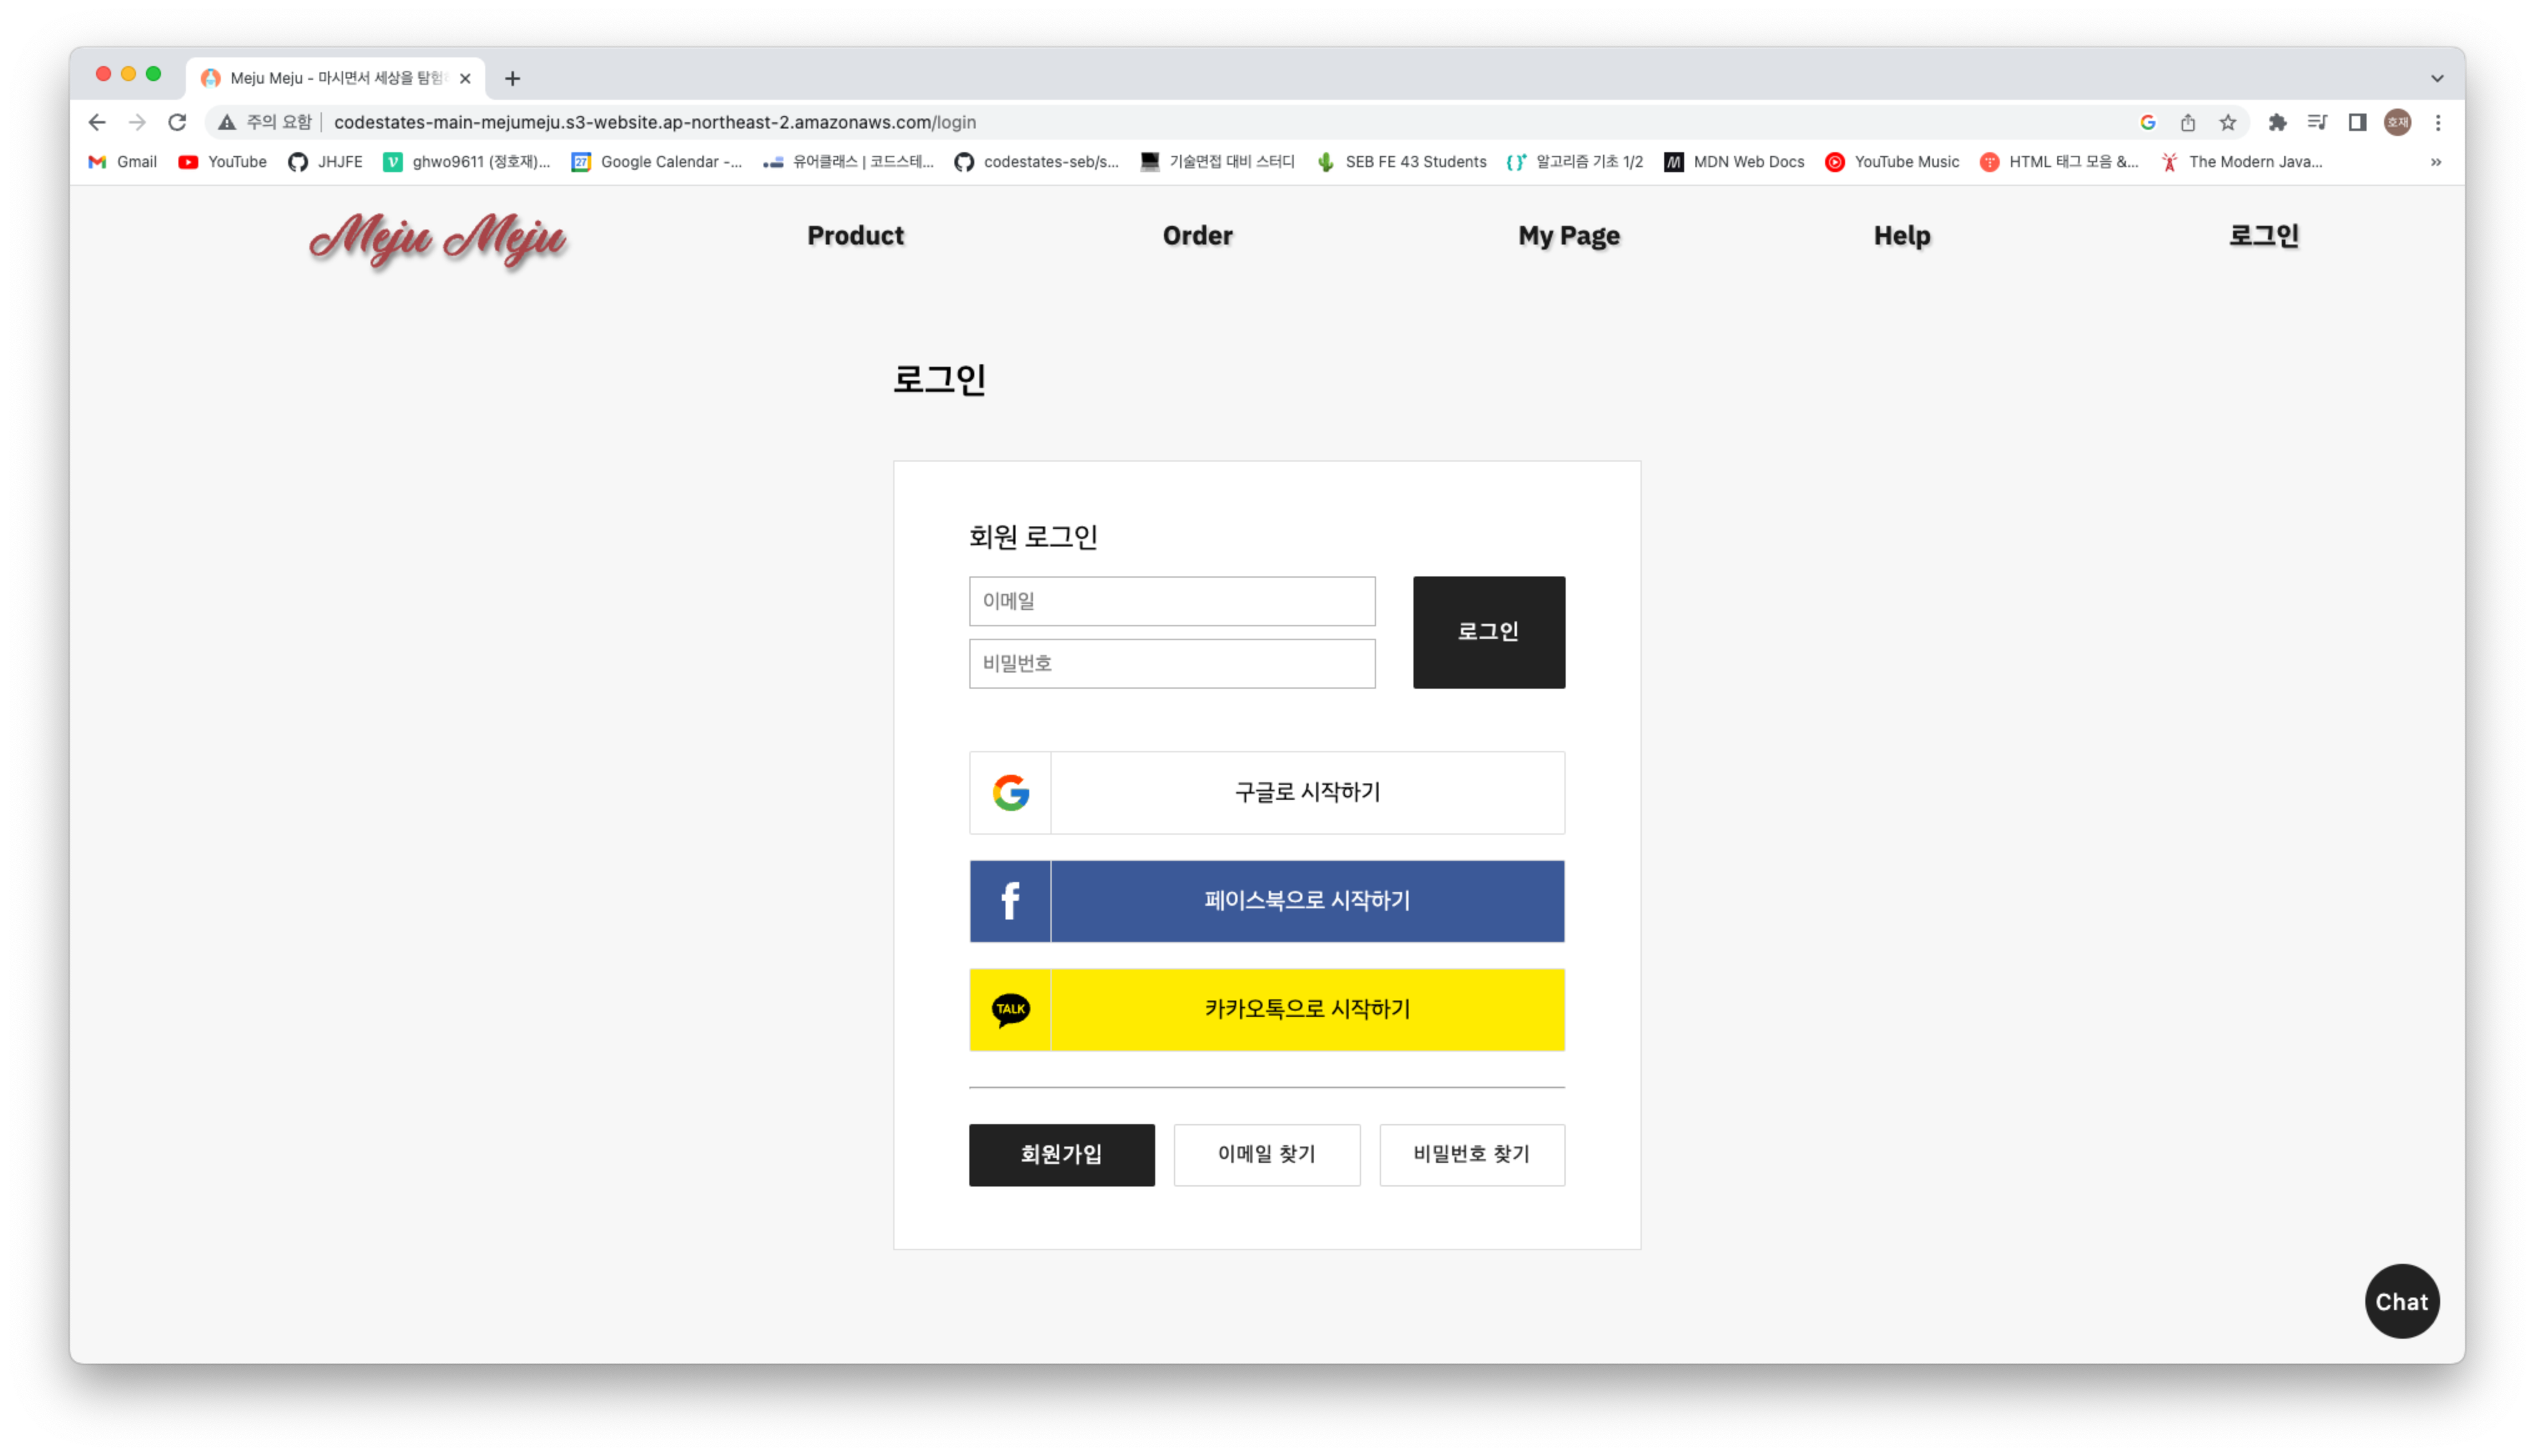Close the Meju Meju tab

[x=465, y=78]
